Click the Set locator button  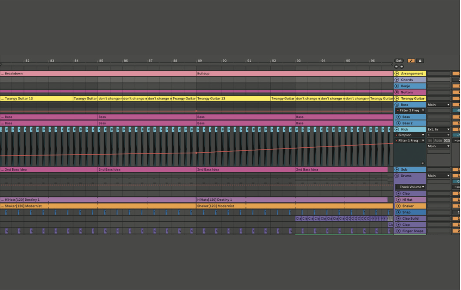[x=399, y=60]
